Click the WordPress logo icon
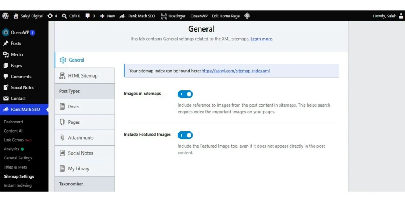Image resolution: width=405 pixels, height=202 pixels. pos(6,16)
